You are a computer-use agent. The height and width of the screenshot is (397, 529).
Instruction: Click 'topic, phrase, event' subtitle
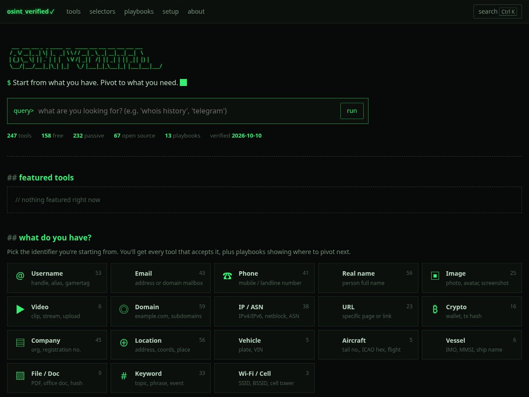click(x=159, y=383)
